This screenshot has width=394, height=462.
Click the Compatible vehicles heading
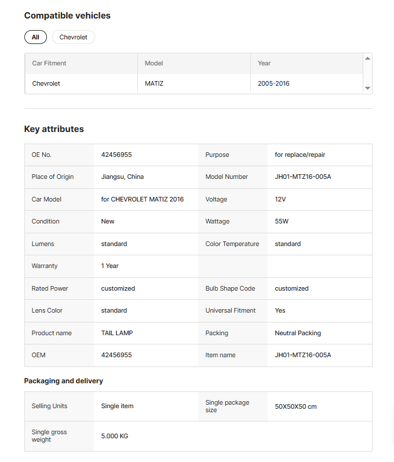[x=67, y=16]
